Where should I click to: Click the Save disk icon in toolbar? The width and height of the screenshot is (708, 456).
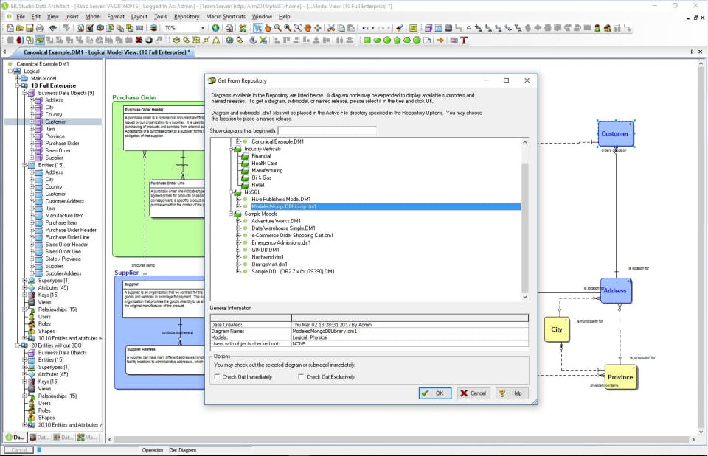pyautogui.click(x=29, y=28)
